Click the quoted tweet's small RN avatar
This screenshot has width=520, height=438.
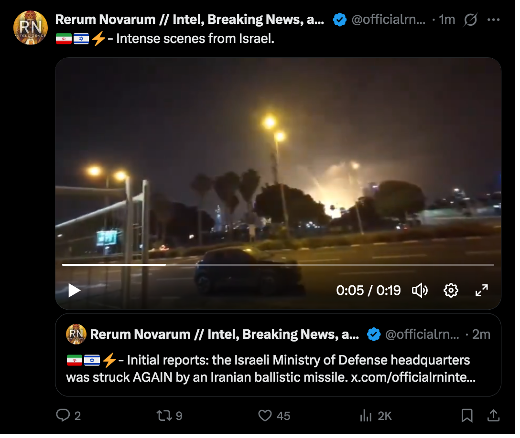click(x=76, y=334)
